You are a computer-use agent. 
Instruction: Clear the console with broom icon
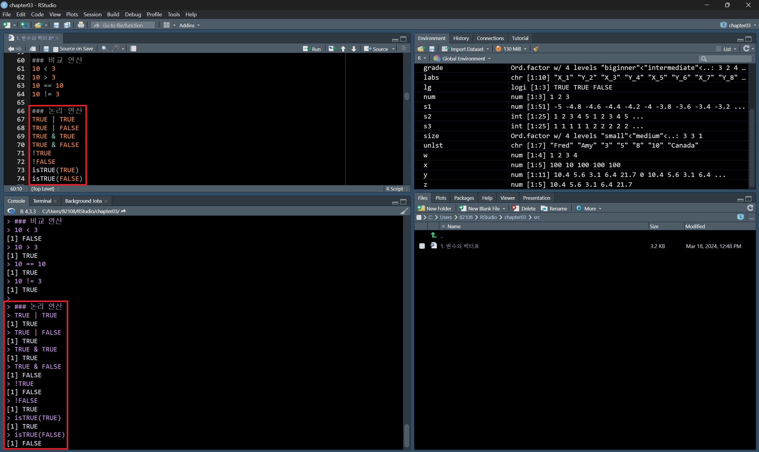[404, 211]
